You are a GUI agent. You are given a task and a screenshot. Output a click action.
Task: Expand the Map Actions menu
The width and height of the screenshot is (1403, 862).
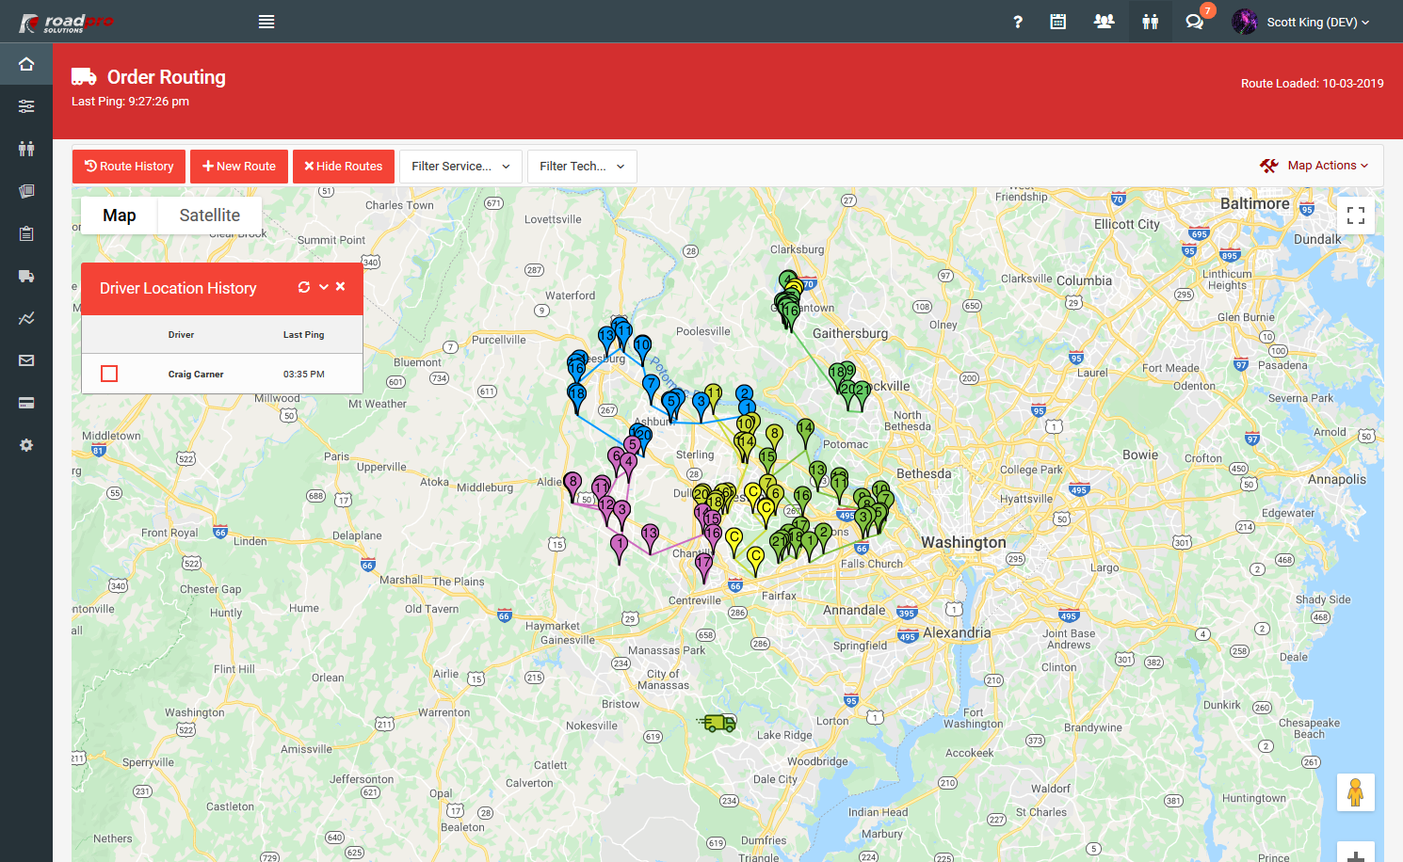(1314, 166)
